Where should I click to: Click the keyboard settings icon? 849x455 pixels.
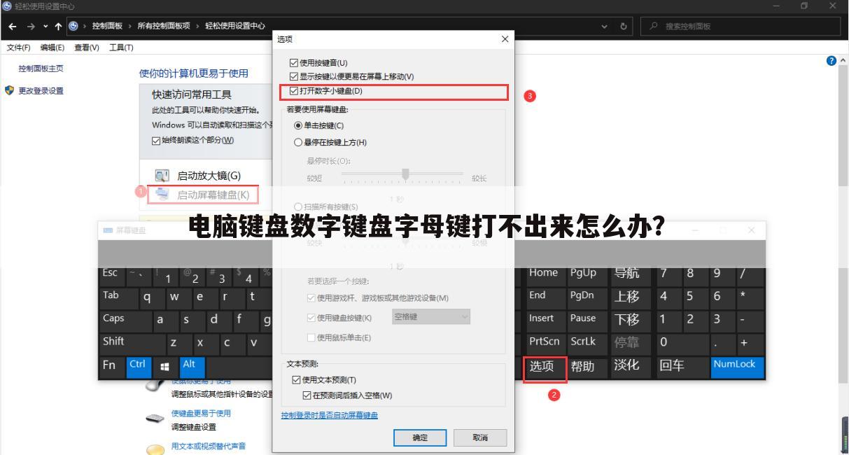click(x=155, y=419)
